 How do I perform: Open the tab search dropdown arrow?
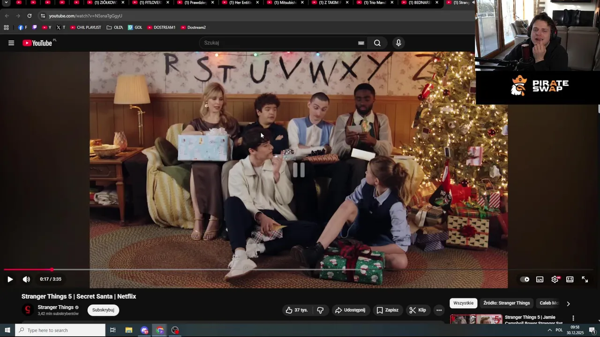pyautogui.click(x=6, y=3)
